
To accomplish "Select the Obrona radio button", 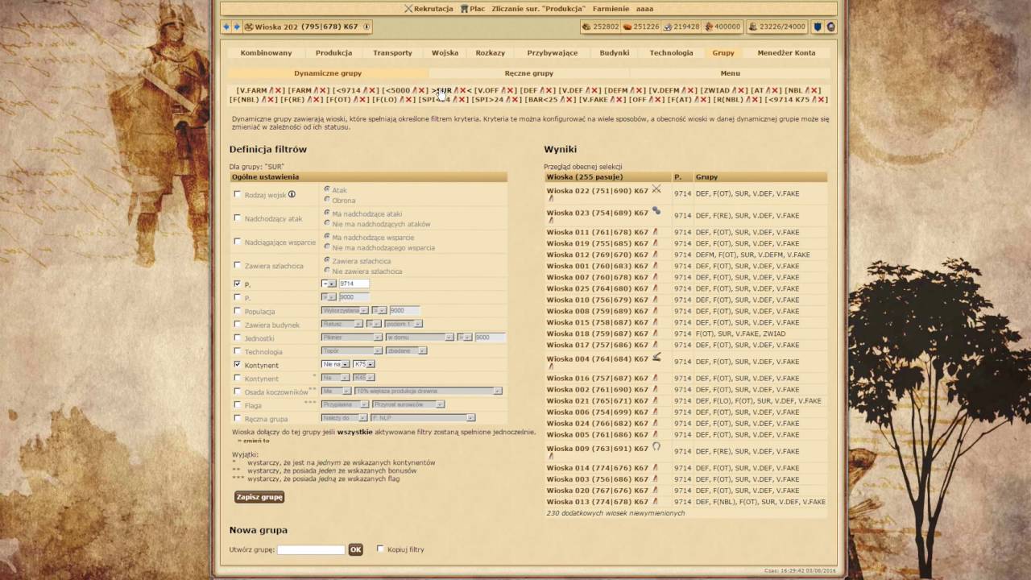I will click(x=327, y=199).
